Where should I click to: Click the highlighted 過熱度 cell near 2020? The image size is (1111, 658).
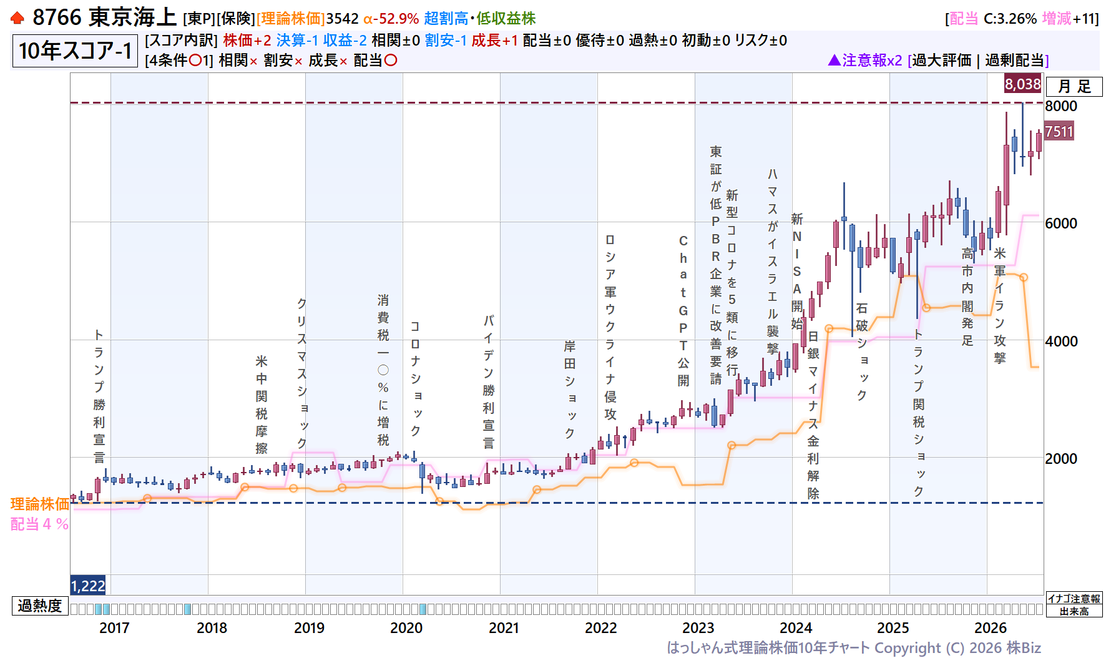click(423, 609)
